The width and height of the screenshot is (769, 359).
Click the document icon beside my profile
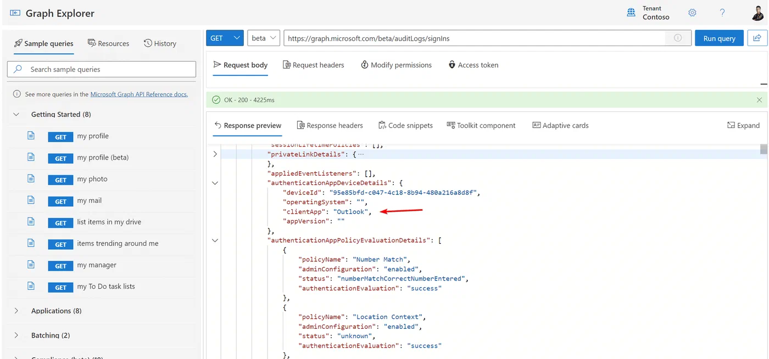[31, 136]
